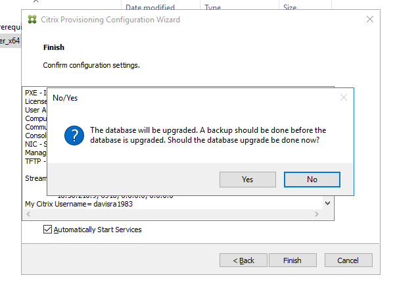Close the No/Yes dialog box
Viewport: 395px width, 294px height.
coord(344,97)
